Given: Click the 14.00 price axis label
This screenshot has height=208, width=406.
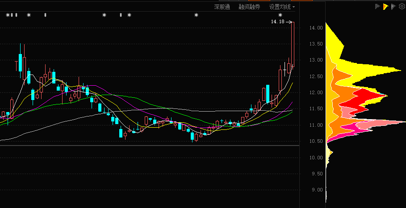Looking at the screenshot, I should (x=316, y=28).
